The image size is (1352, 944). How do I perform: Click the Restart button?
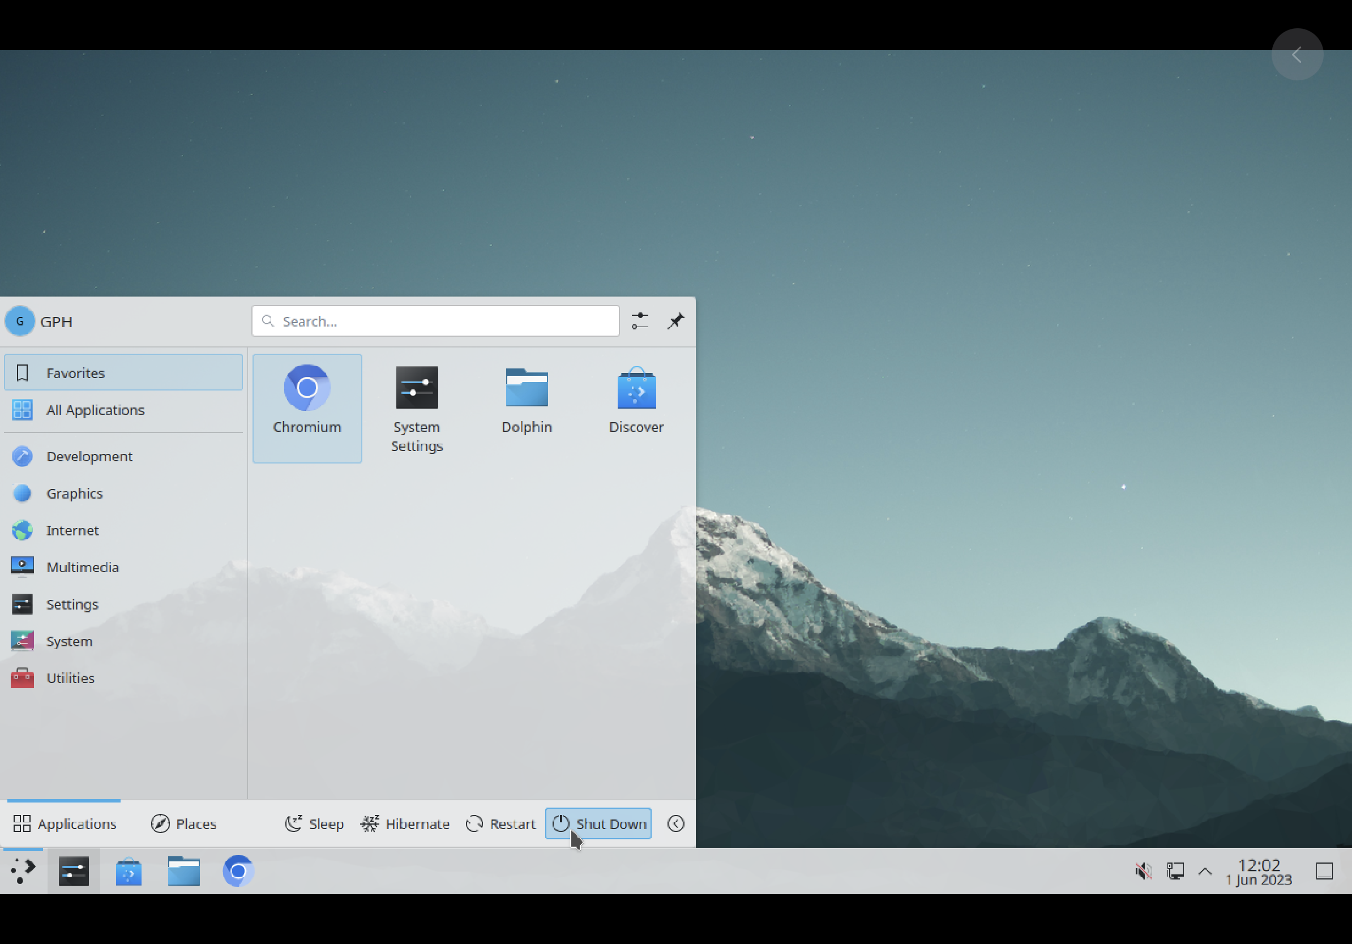(500, 823)
